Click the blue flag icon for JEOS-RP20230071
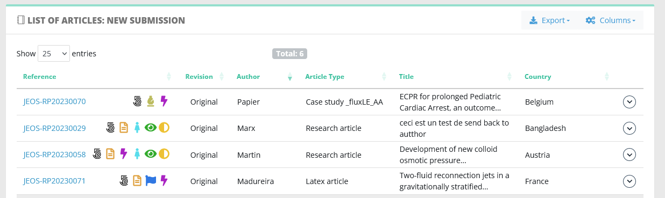 pyautogui.click(x=151, y=181)
